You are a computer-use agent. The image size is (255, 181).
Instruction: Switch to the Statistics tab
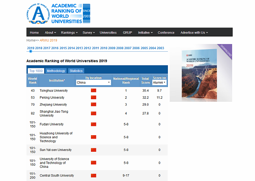tap(76, 71)
